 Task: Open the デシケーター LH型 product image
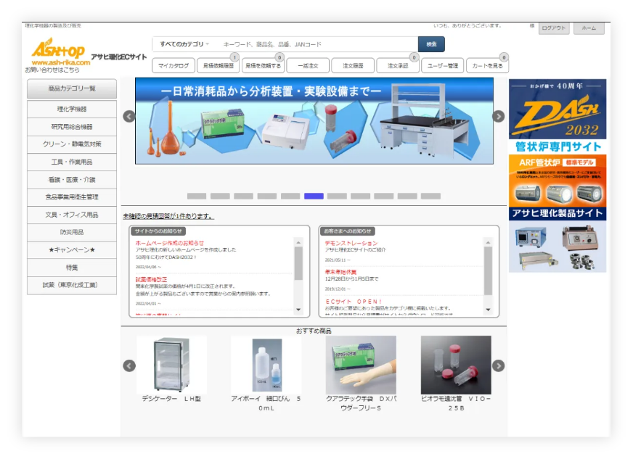pos(171,365)
